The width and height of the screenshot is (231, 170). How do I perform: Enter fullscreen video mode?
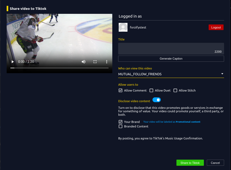pos(95,62)
